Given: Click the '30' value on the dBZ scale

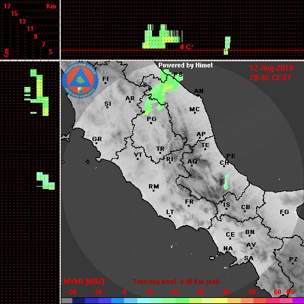Looking at the screenshot, I should coord(200,292).
